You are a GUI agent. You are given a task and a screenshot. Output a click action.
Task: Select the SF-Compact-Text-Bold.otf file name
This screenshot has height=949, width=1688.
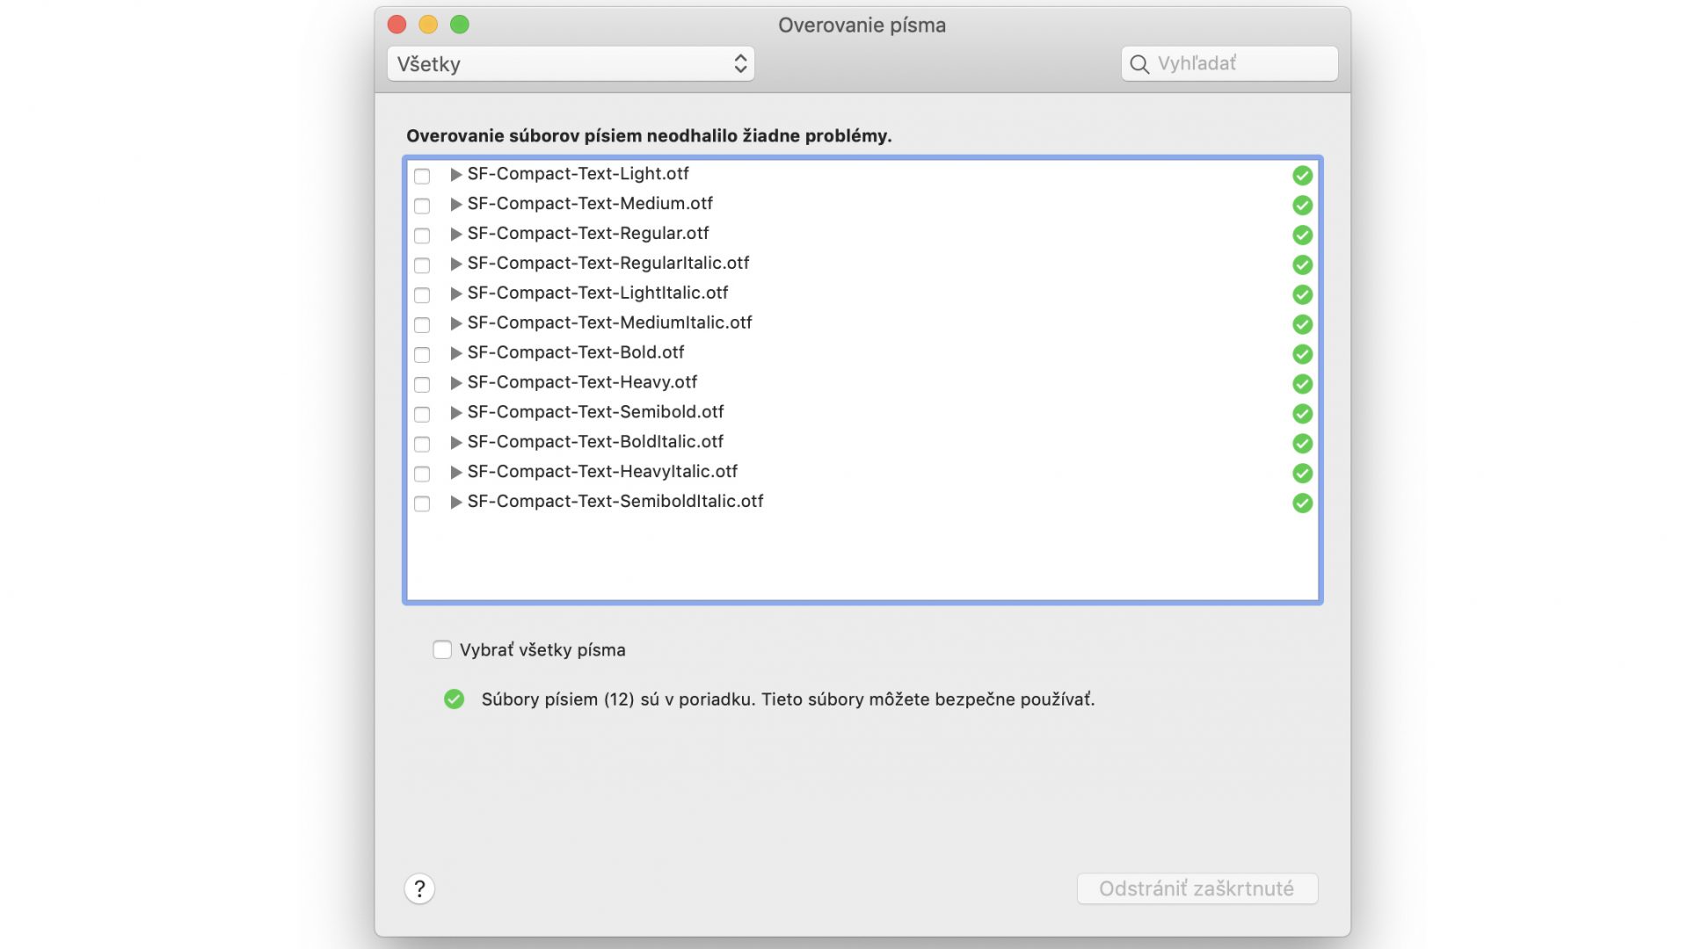point(576,352)
